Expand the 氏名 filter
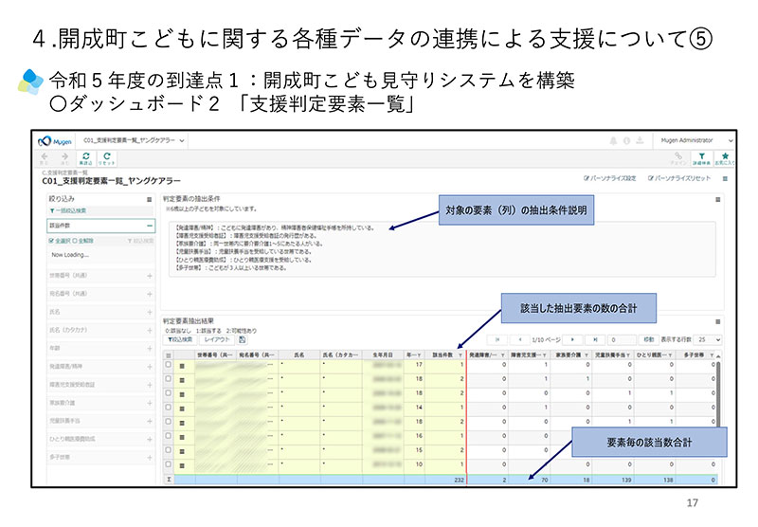This screenshot has height=527, width=758. (x=150, y=313)
